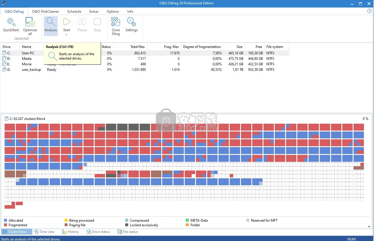Image resolution: width=374 pixels, height=241 pixels.
Task: Click the C: 63.247 clusters/block label
Action: (x=27, y=119)
